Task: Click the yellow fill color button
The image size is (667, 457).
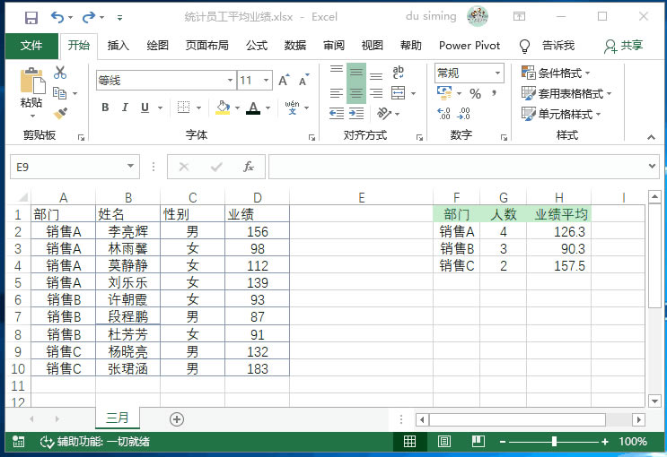Action: coord(223,108)
